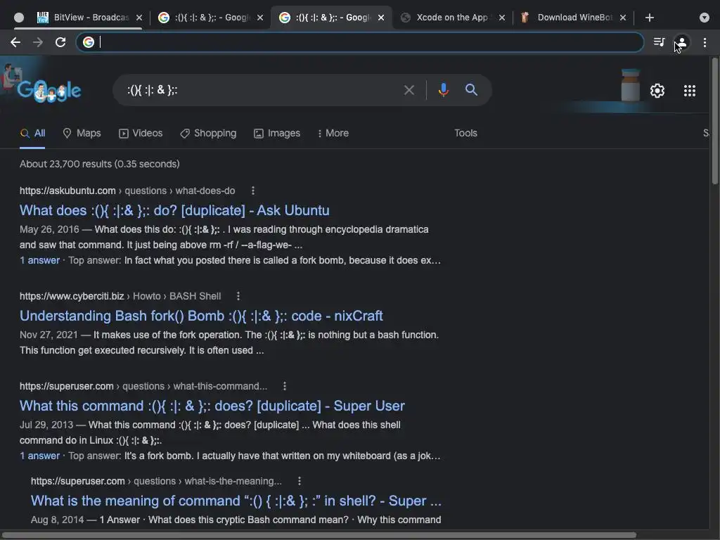Image resolution: width=720 pixels, height=540 pixels.
Task: Click the horizontal scrollbar at the bottom
Action: [319, 535]
